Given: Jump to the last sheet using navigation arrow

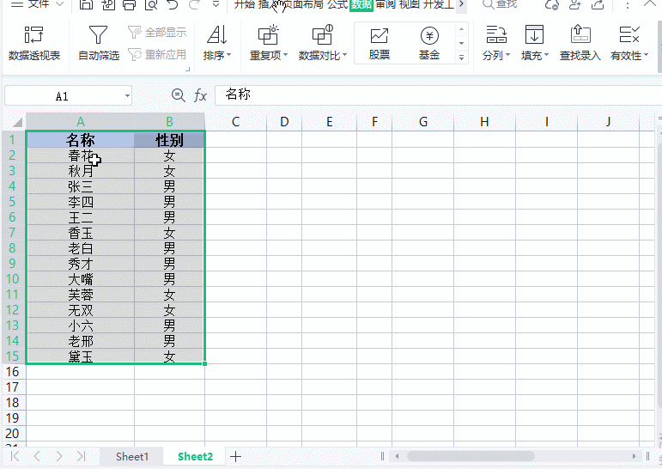Looking at the screenshot, I should (81, 456).
